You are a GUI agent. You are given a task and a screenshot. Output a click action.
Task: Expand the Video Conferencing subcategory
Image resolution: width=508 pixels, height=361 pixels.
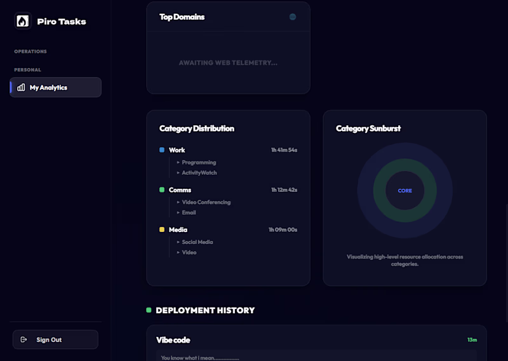pos(203,202)
